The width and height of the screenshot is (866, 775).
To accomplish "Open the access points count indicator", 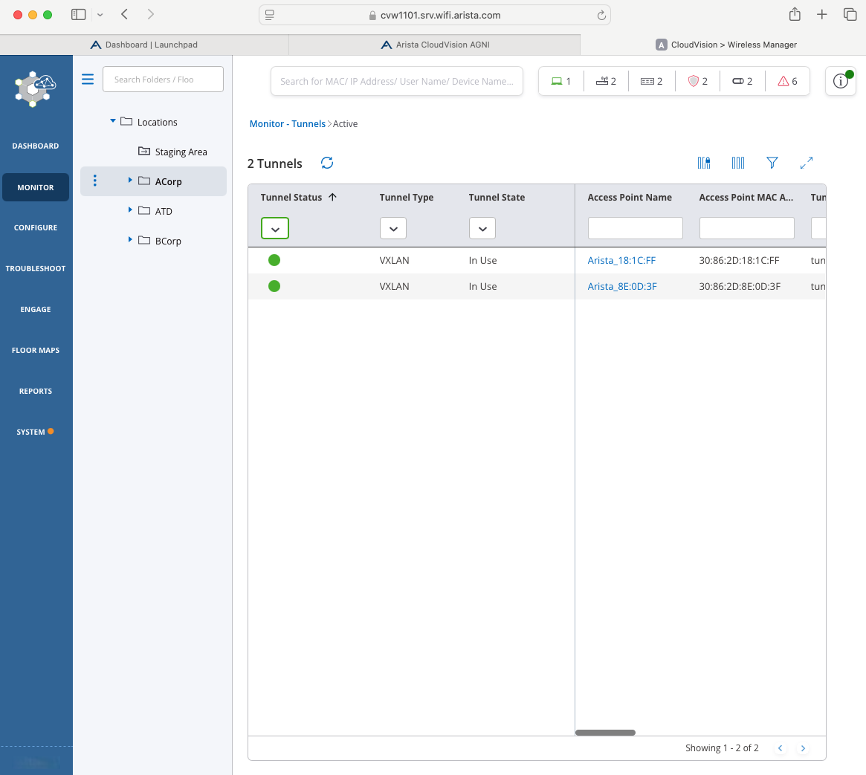I will tap(606, 81).
